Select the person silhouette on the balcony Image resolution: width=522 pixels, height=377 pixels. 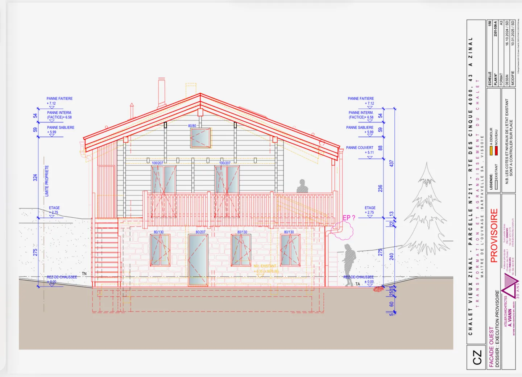coord(302,186)
